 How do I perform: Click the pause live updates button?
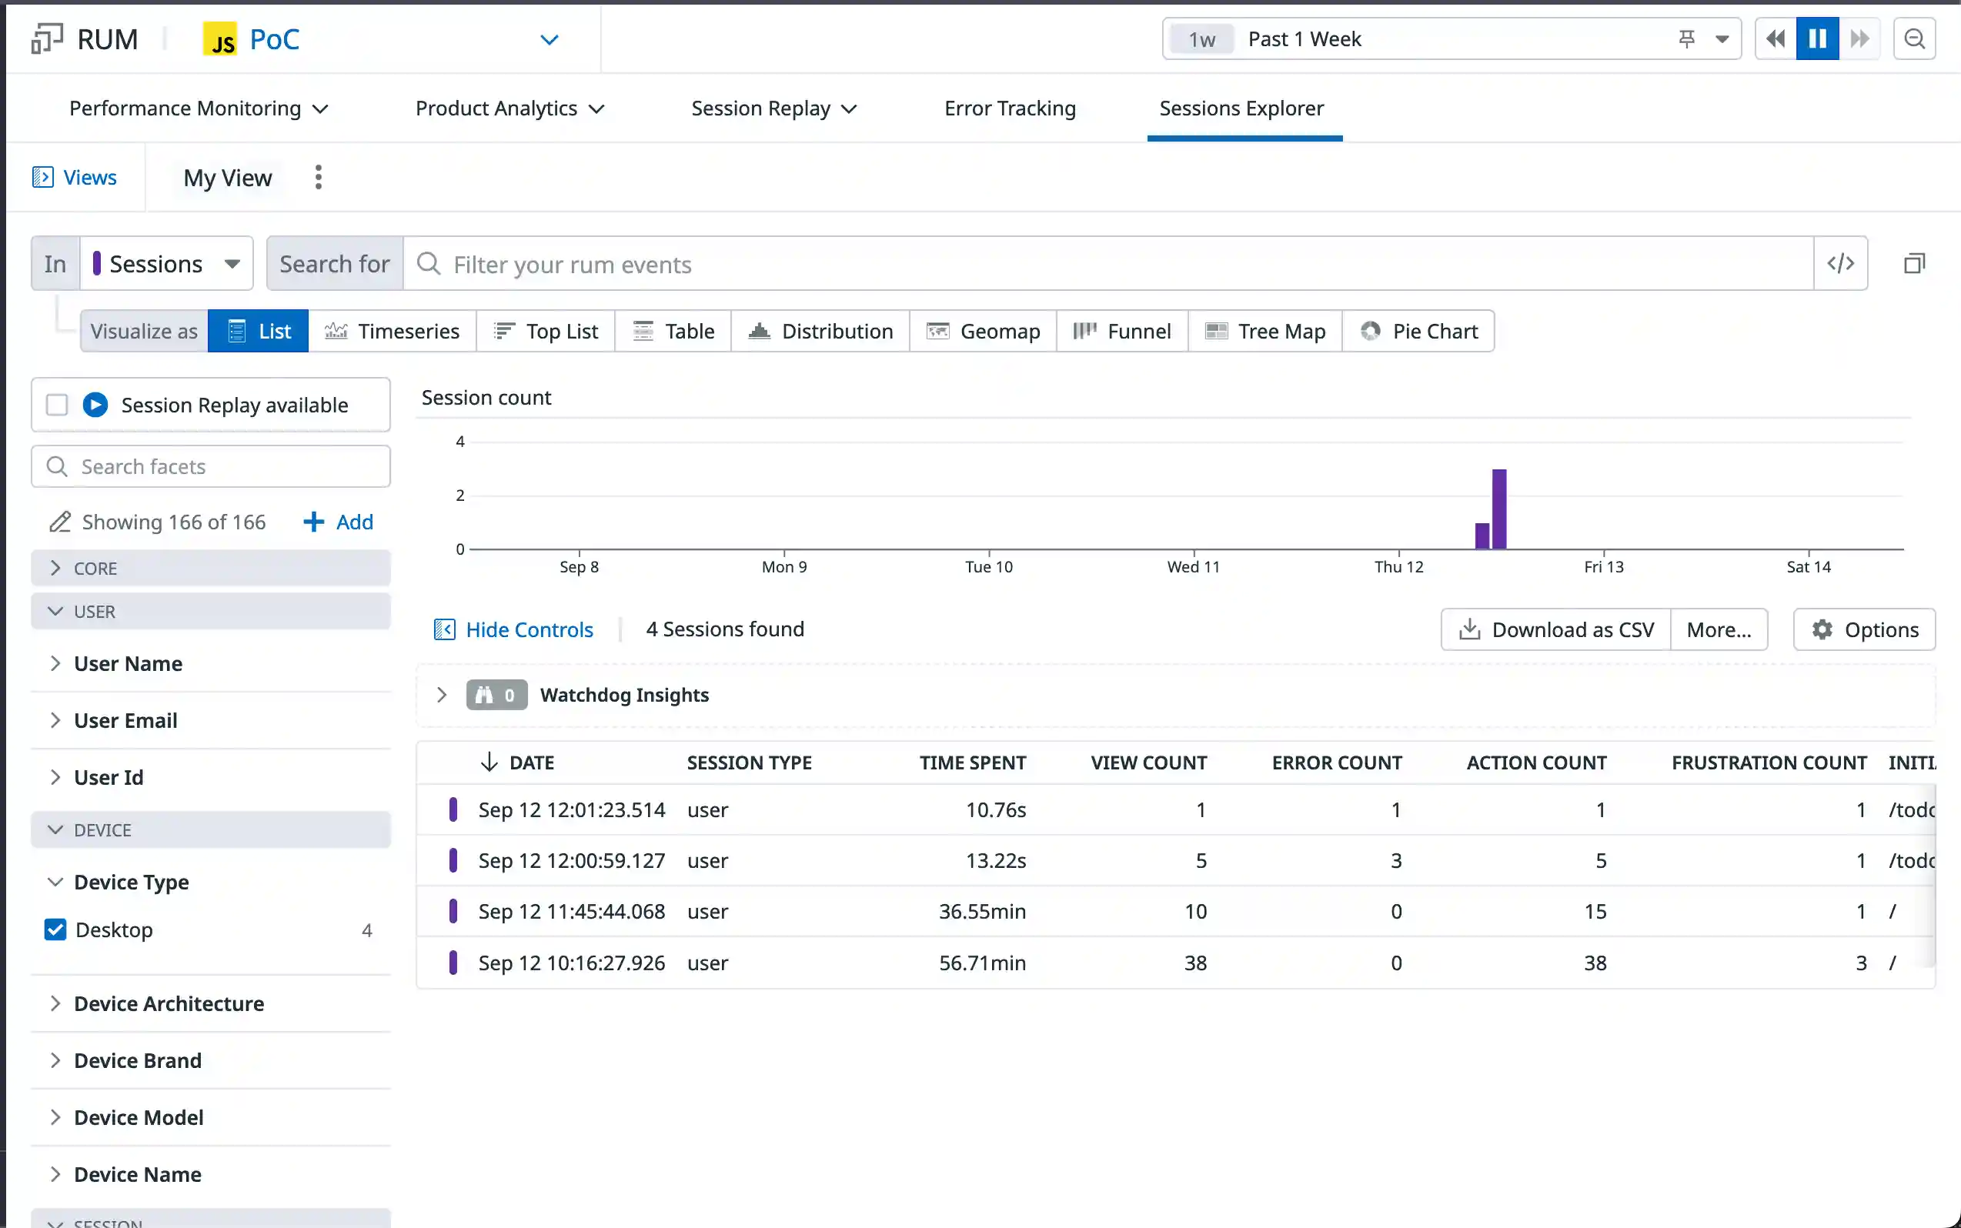(x=1816, y=39)
